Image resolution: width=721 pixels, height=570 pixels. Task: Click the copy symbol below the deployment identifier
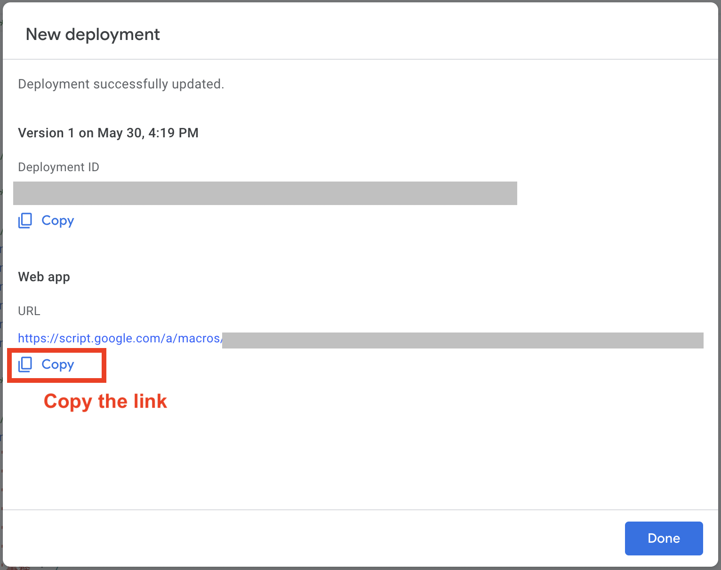click(x=25, y=221)
